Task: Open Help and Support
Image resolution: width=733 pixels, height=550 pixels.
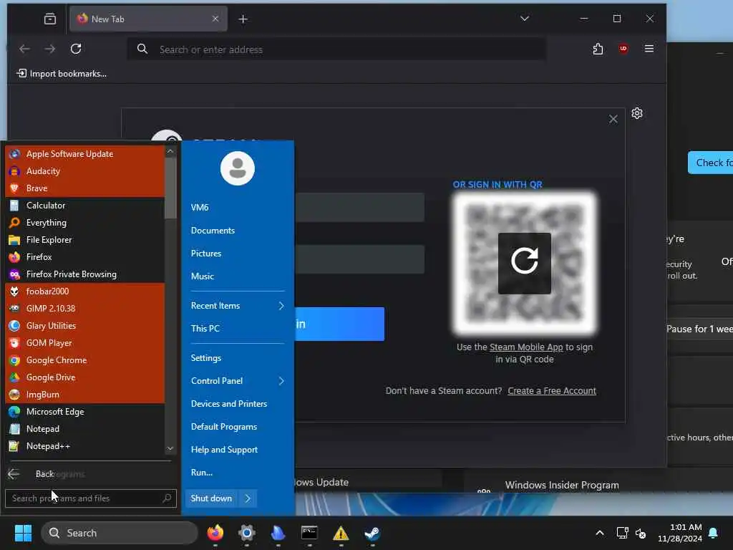Action: [x=224, y=450]
